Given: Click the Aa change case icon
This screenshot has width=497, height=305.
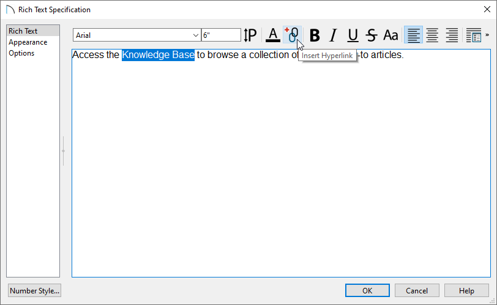Looking at the screenshot, I should tap(390, 35).
